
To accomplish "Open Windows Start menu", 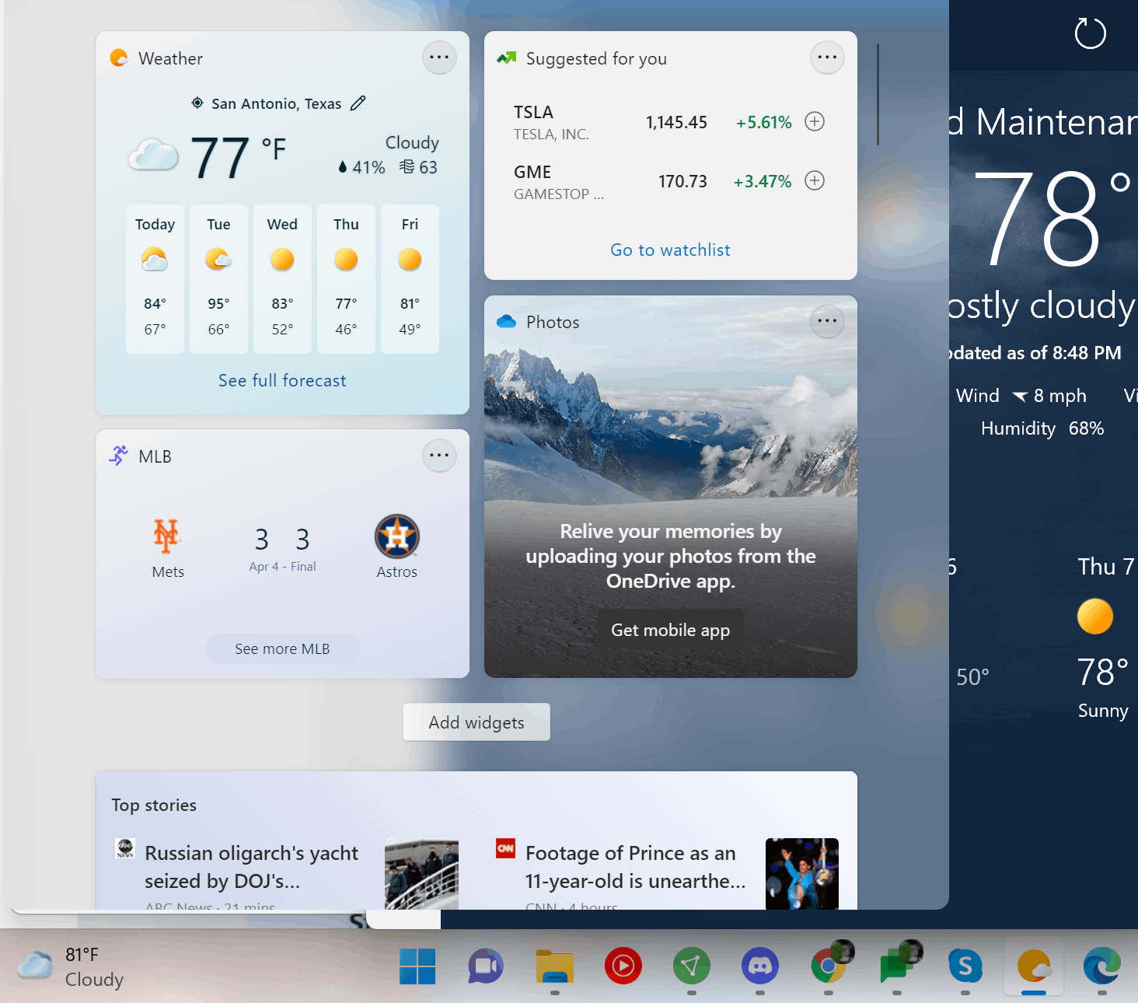I will 417,966.
